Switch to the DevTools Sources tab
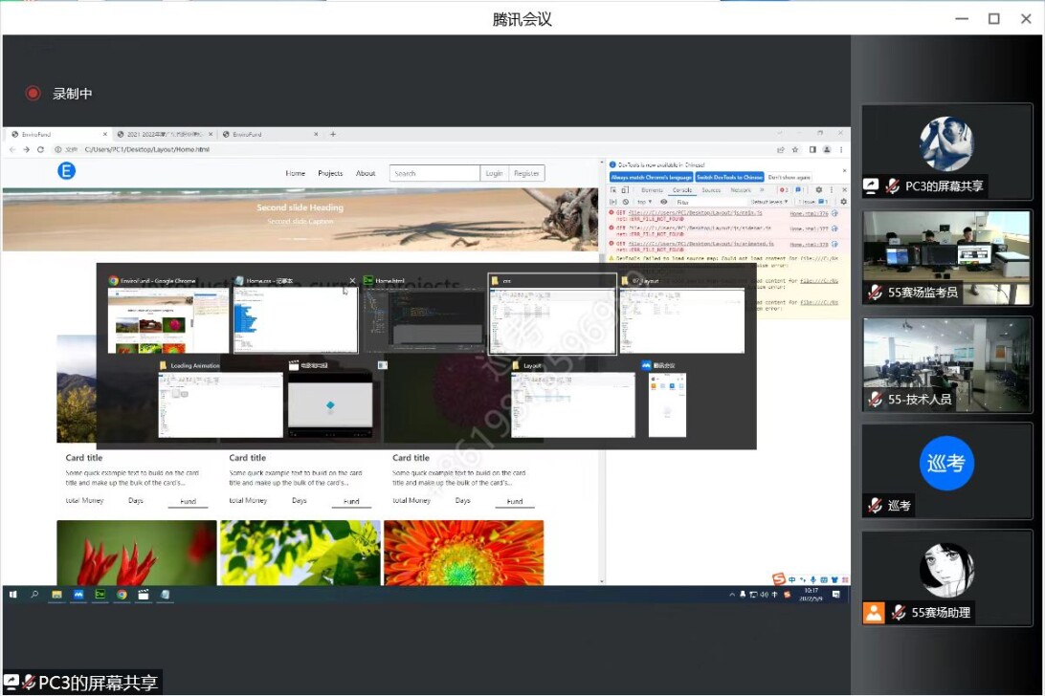 click(711, 190)
